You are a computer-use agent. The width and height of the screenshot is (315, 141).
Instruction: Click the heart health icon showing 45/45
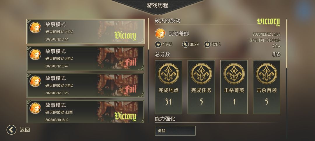[x=158, y=44]
